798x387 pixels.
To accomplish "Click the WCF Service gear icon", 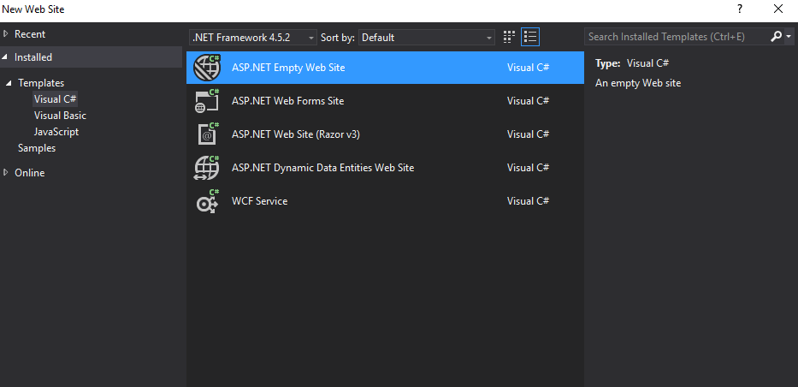I will click(207, 201).
